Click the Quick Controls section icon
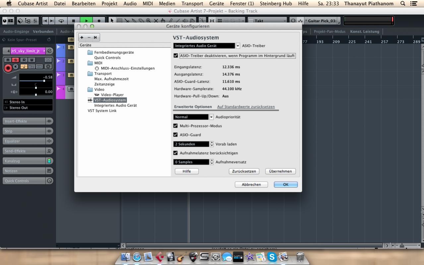 (49, 181)
